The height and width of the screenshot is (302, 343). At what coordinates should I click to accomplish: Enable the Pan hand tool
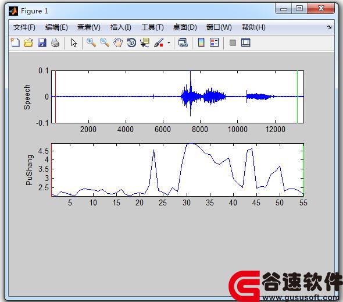click(x=118, y=42)
